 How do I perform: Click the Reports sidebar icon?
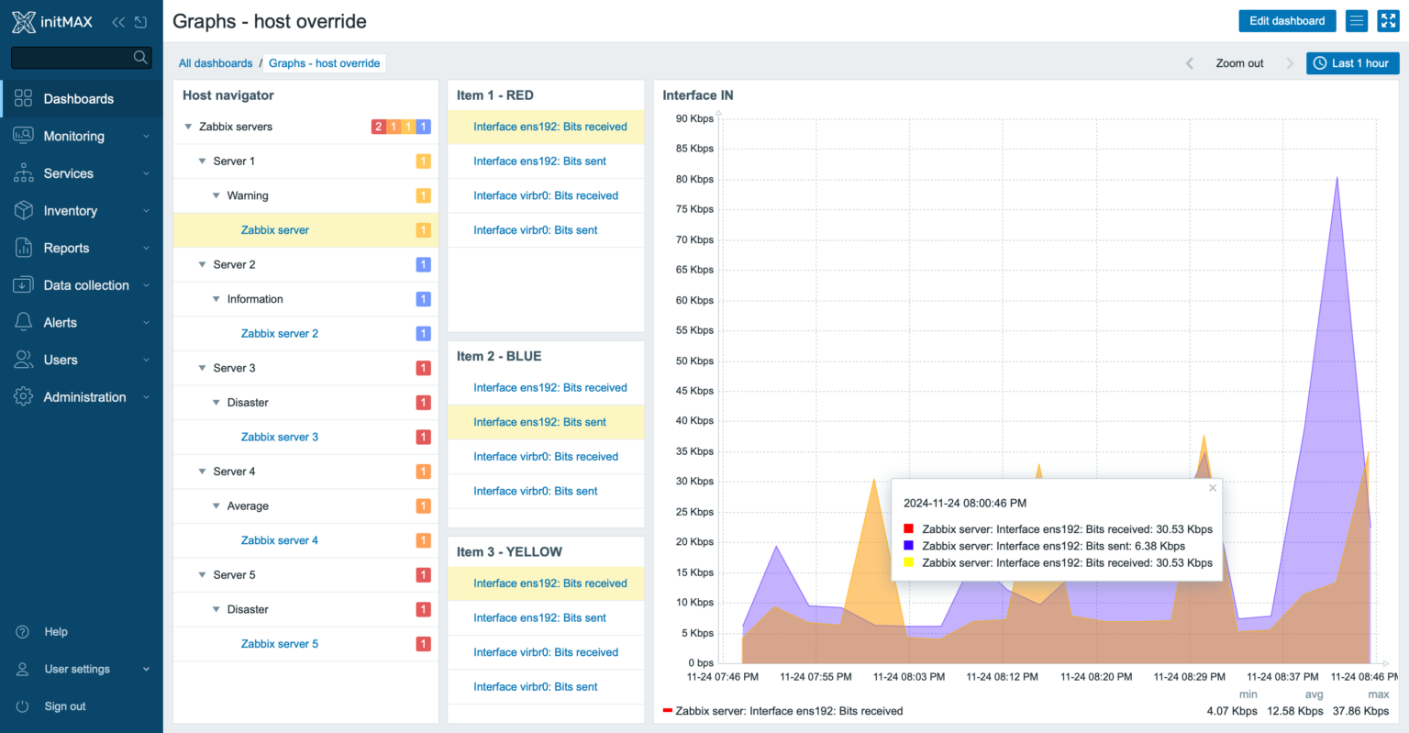(x=22, y=248)
